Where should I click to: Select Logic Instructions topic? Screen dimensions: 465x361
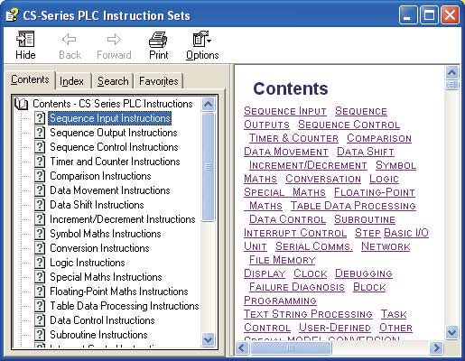(88, 263)
